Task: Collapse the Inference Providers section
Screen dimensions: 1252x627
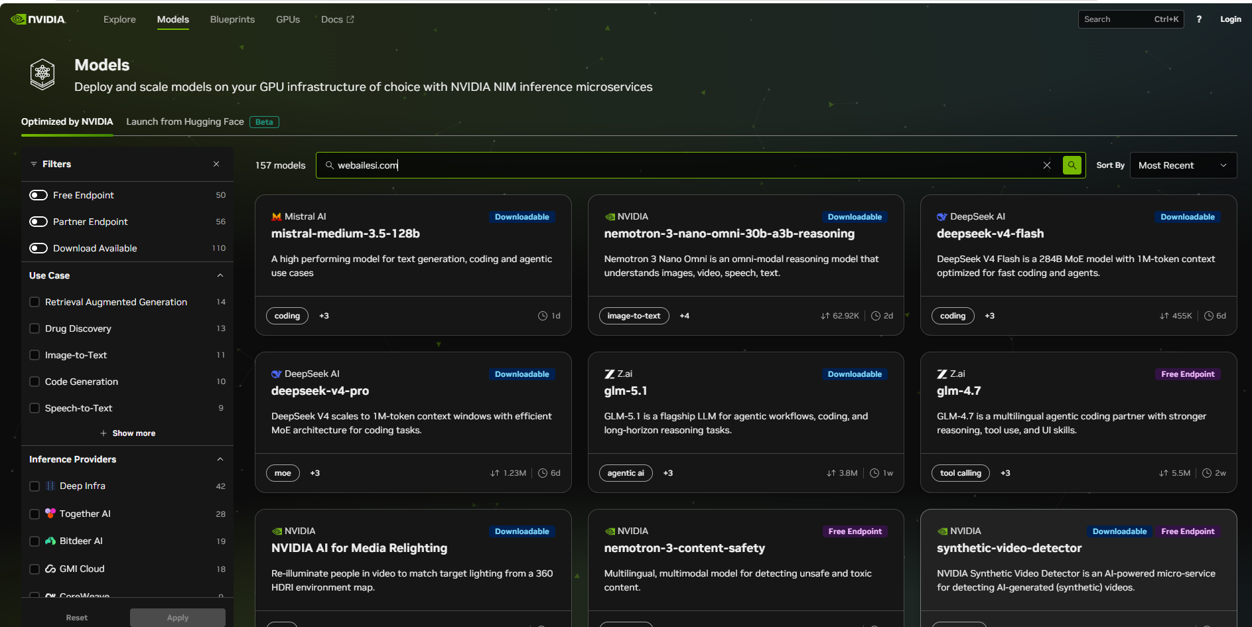Action: pos(220,459)
